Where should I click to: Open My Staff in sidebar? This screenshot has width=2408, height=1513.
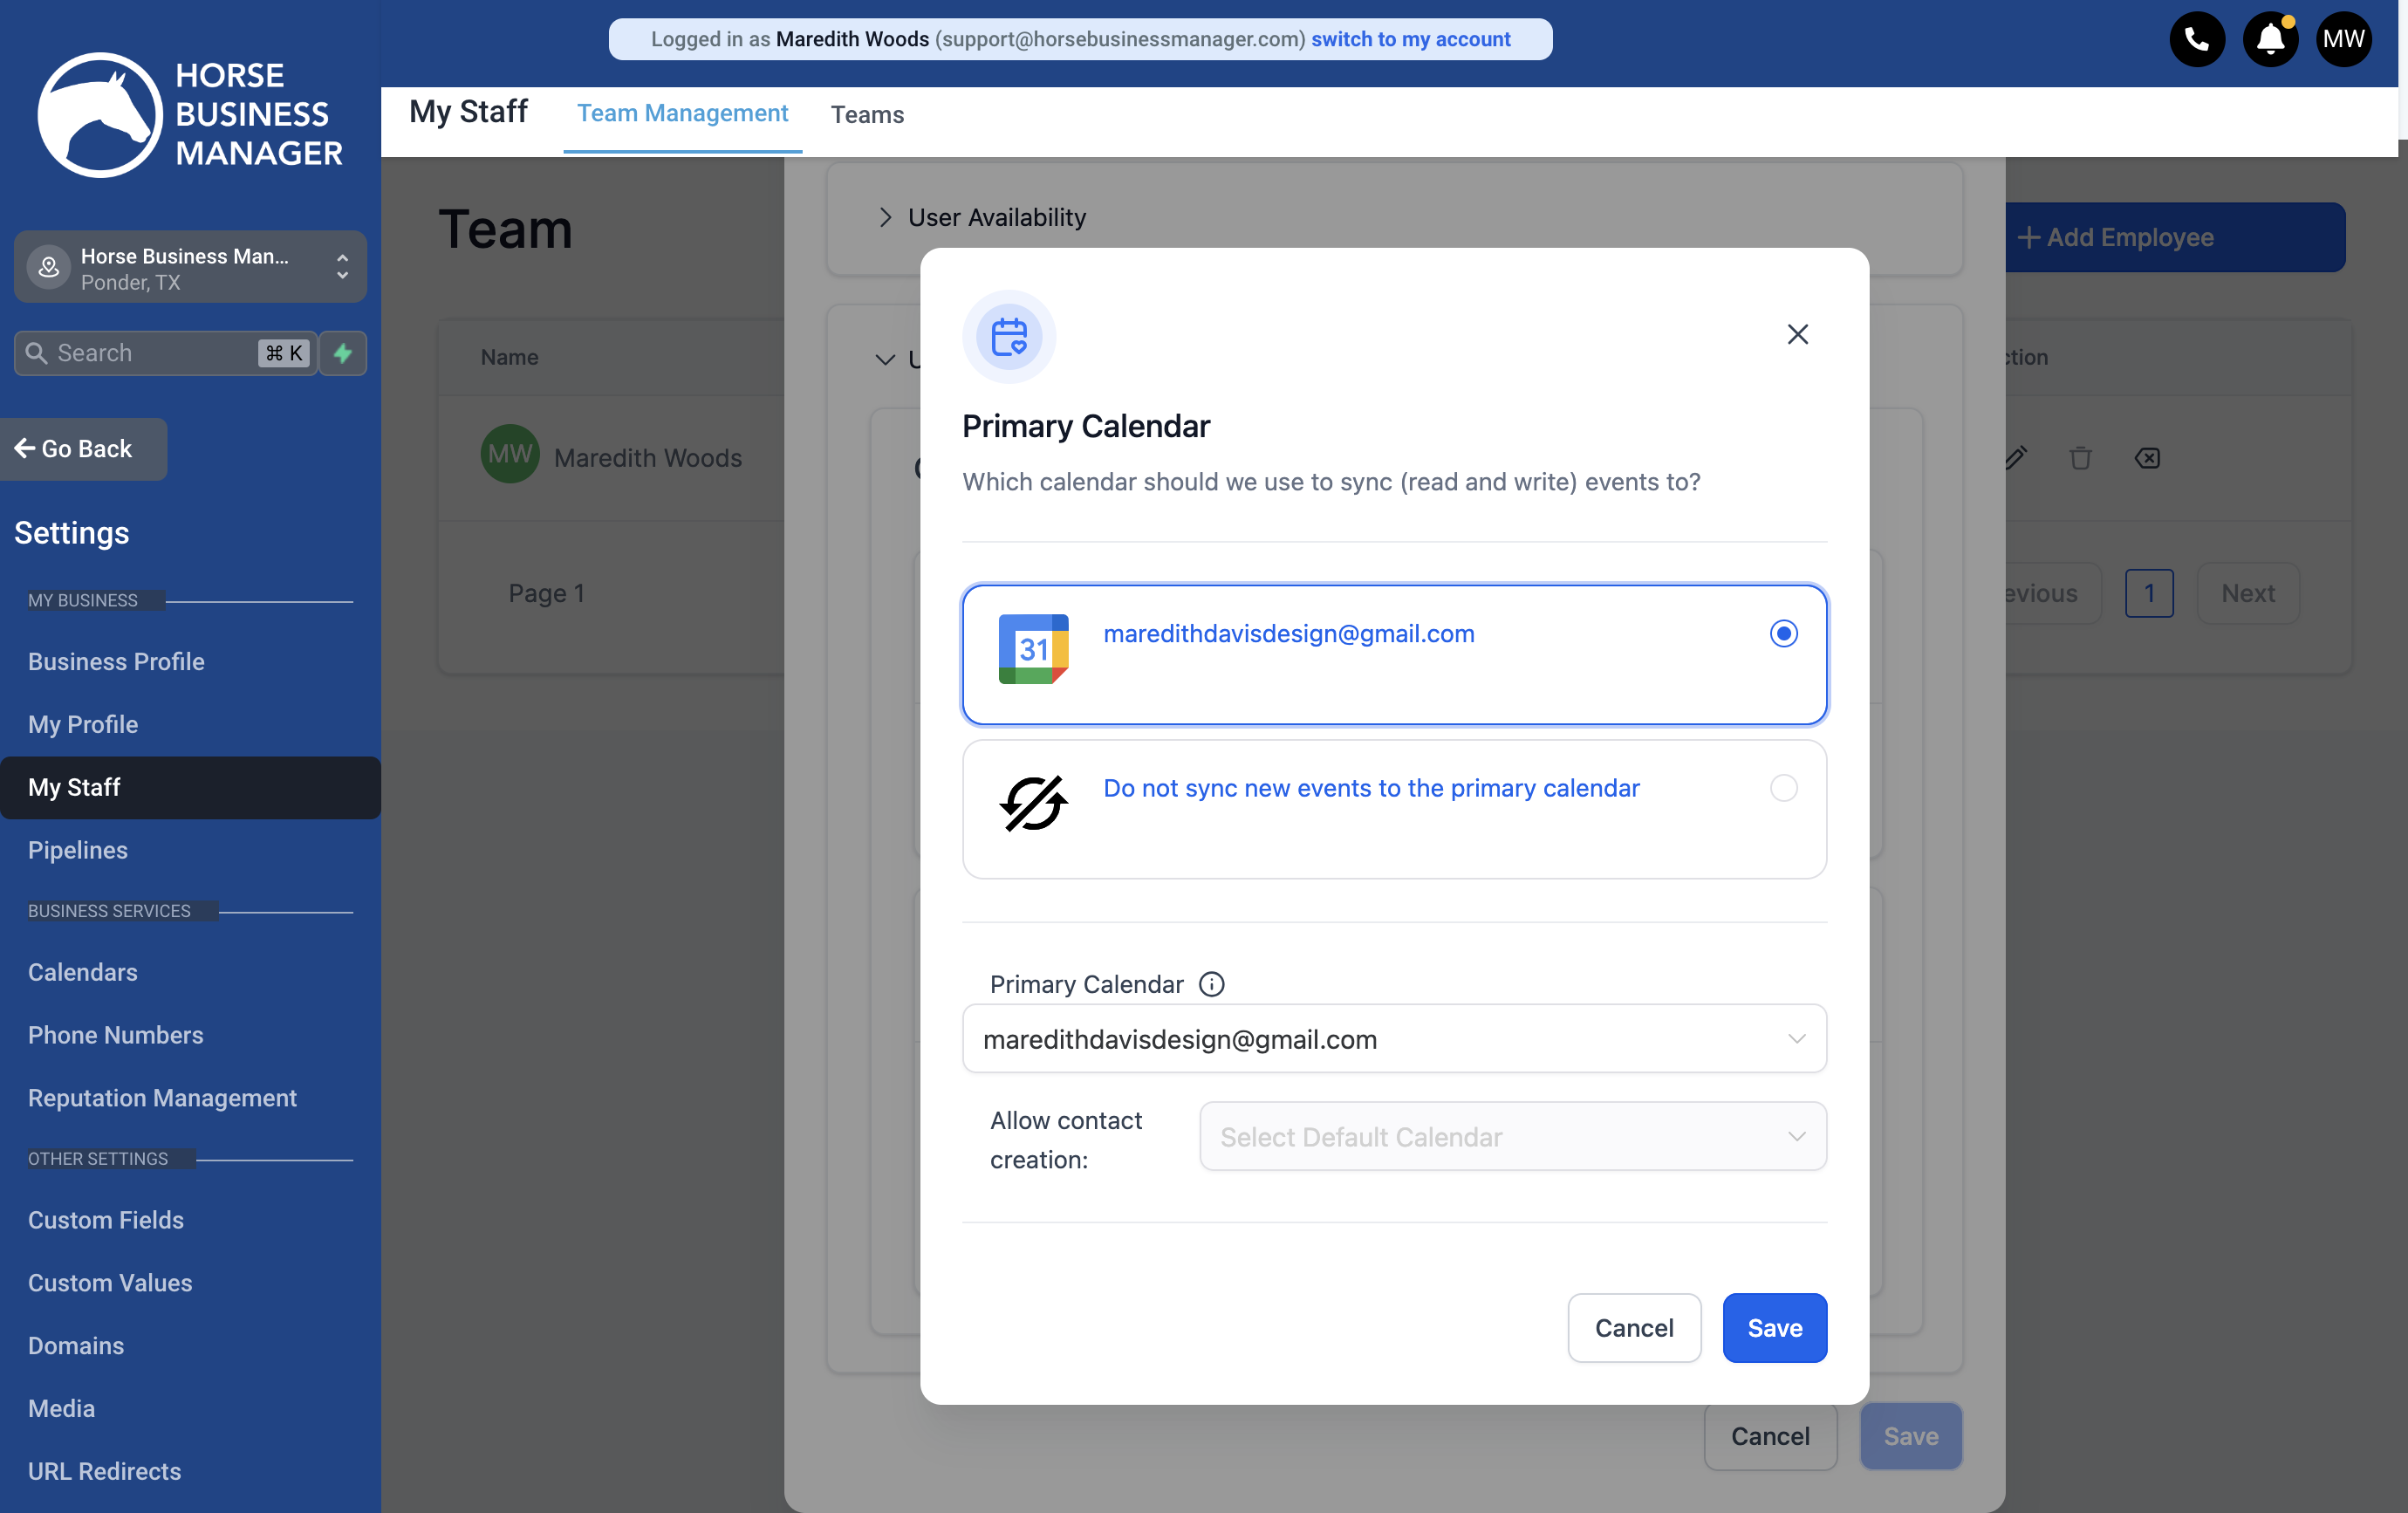(x=190, y=787)
